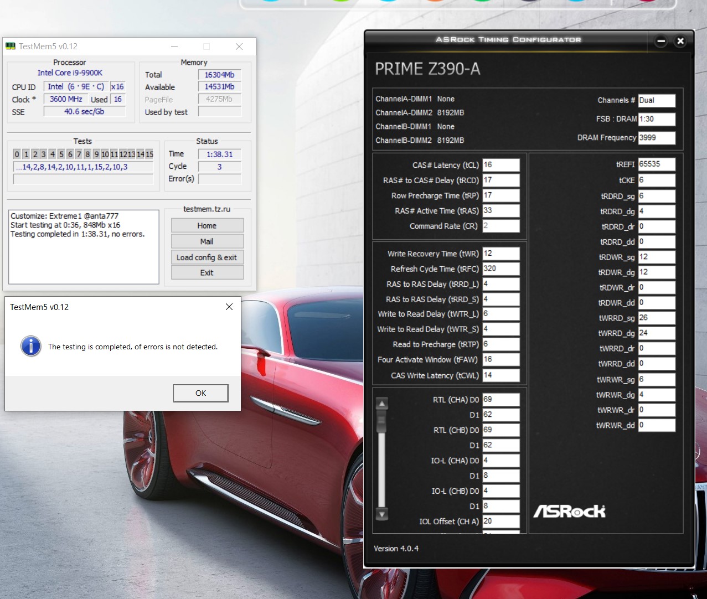
Task: Click the tWRRD_dg value field
Action: pos(657,333)
